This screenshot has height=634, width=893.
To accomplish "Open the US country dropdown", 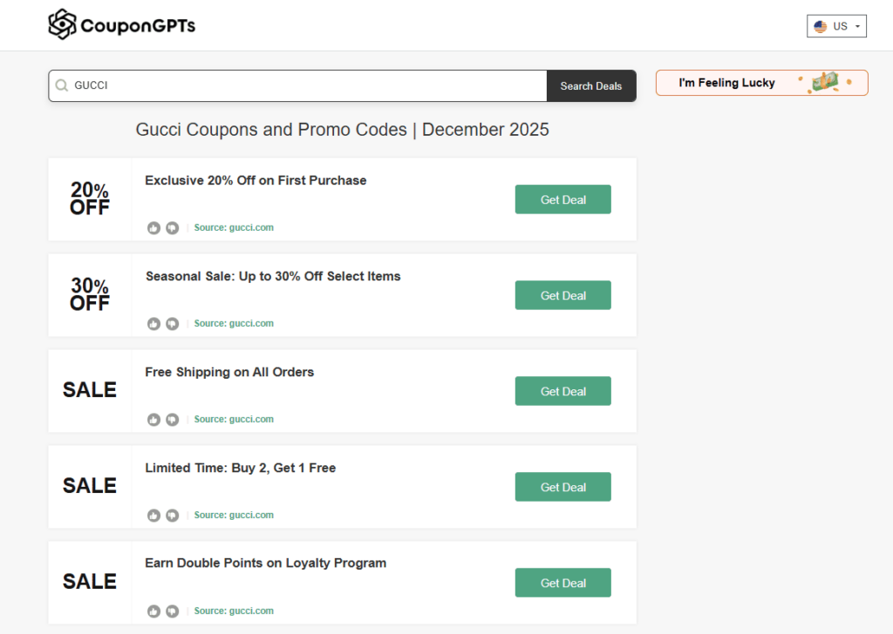I will click(x=836, y=26).
